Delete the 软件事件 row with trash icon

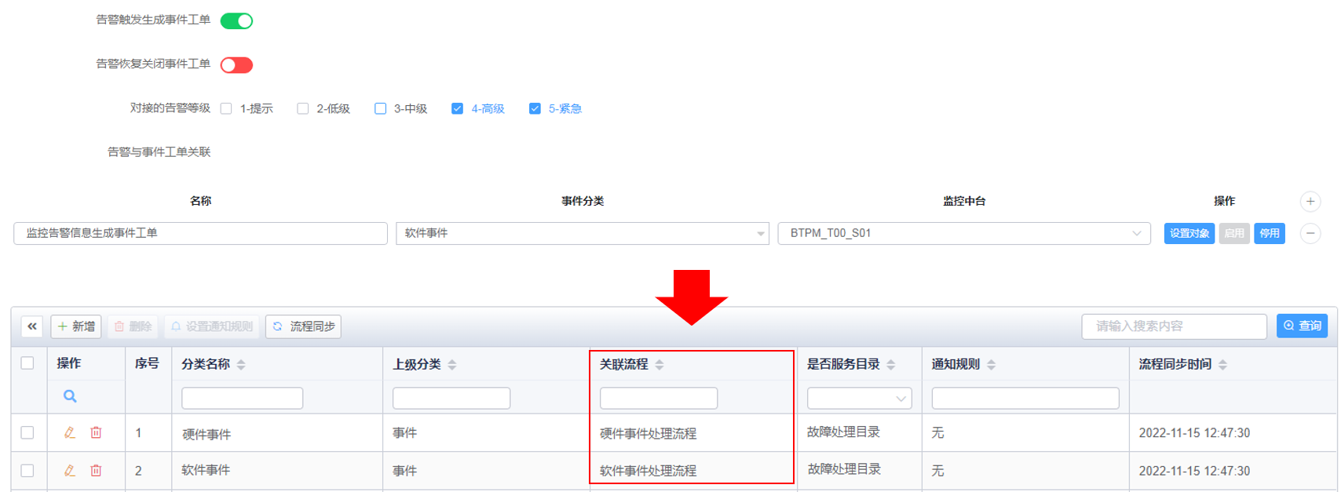(96, 470)
